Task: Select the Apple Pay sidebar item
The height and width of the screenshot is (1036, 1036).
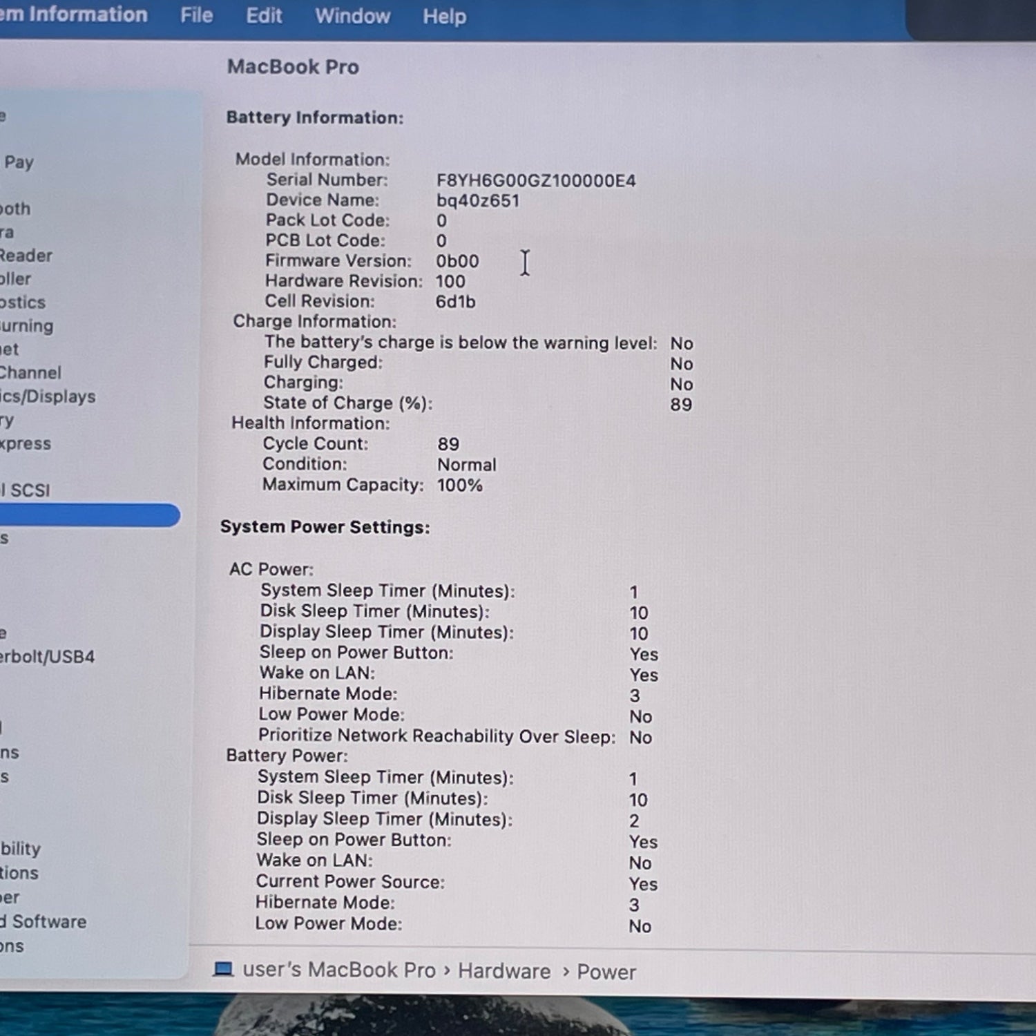Action: [x=17, y=162]
